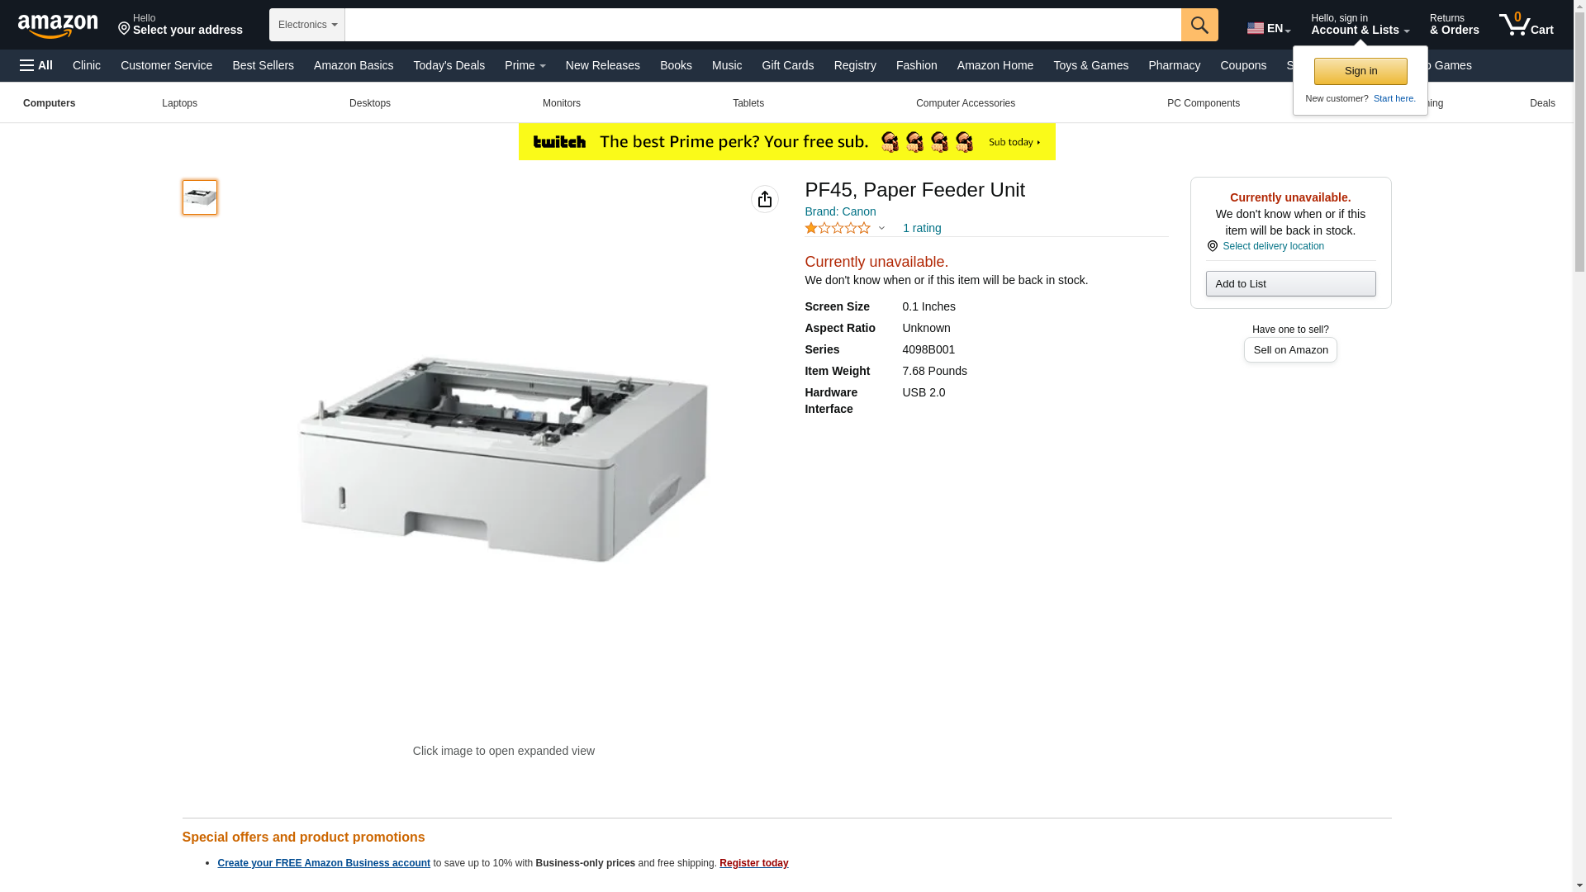1586x892 pixels.
Task: Expand the Electronics search category dropdown
Action: [x=307, y=25]
